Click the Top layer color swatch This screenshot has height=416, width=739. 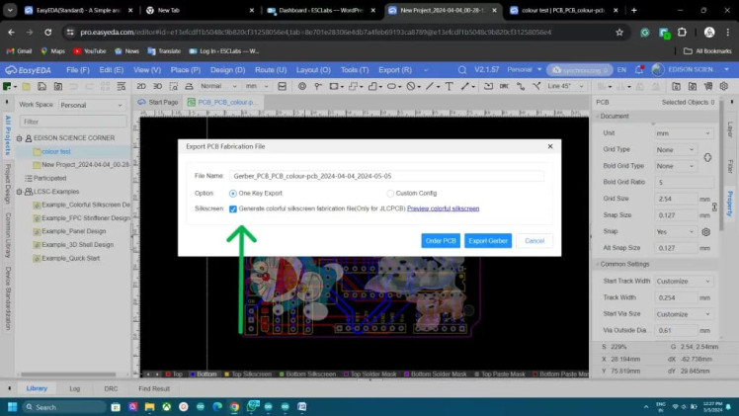[x=167, y=374]
